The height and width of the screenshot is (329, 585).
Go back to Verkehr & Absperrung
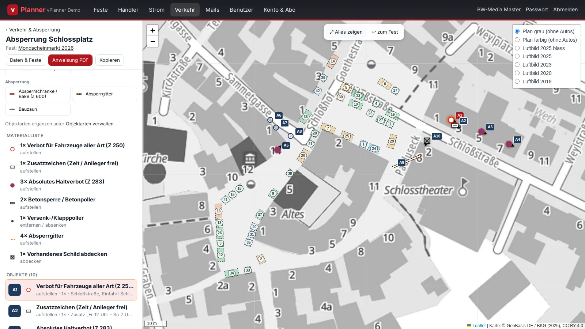click(x=33, y=30)
